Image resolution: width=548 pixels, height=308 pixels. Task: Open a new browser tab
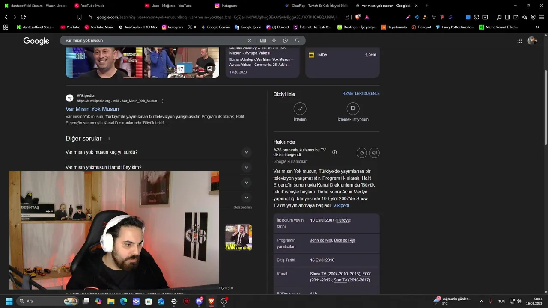[x=427, y=6]
